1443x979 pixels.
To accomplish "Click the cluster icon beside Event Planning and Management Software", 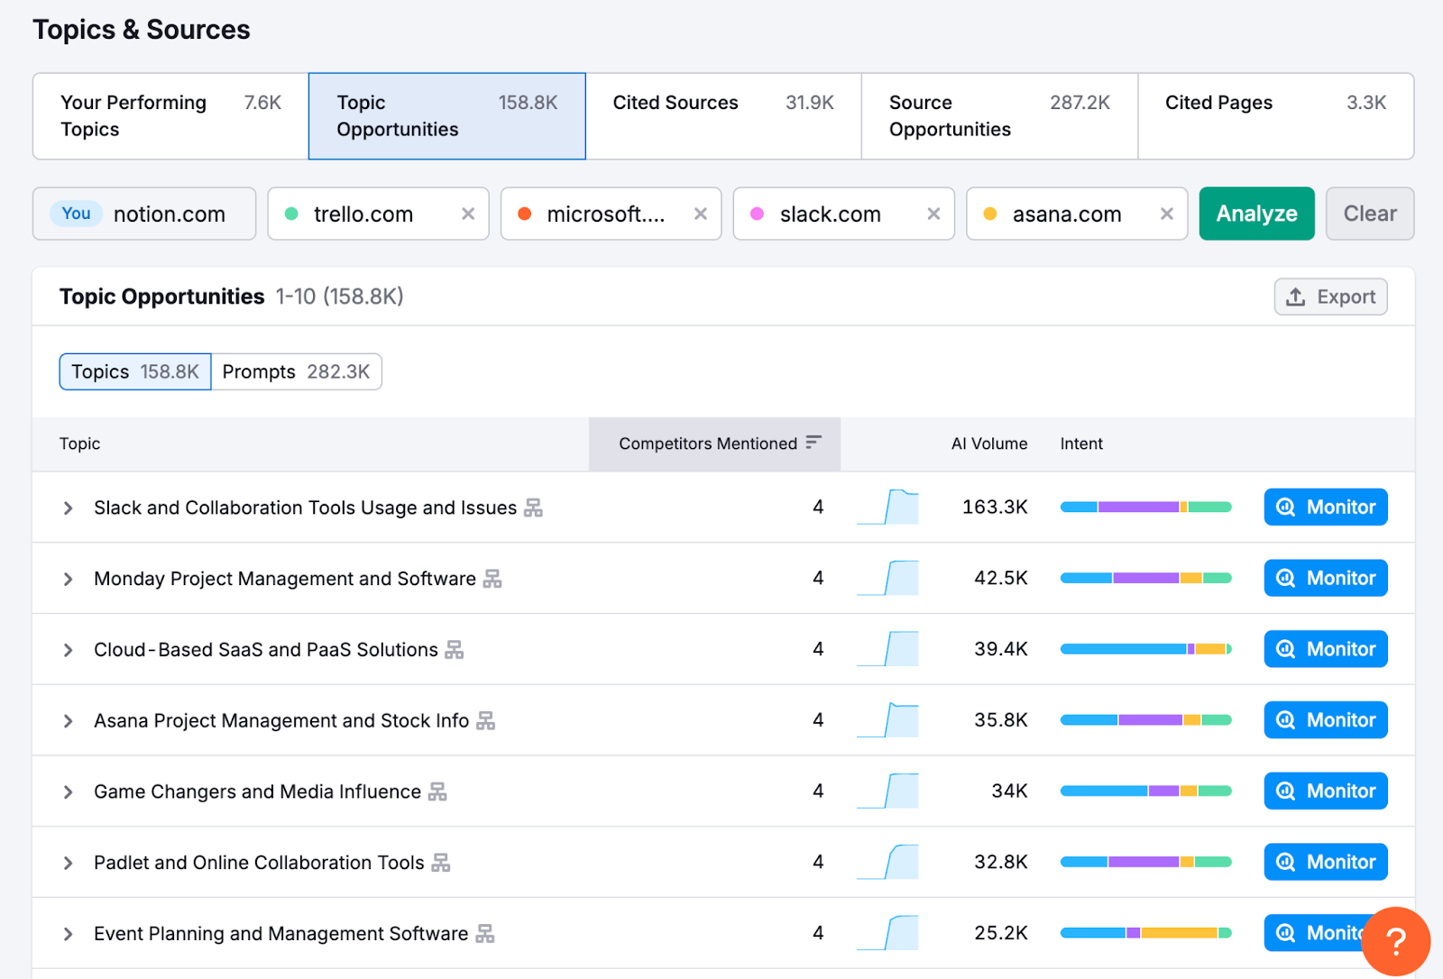I will pyautogui.click(x=486, y=934).
